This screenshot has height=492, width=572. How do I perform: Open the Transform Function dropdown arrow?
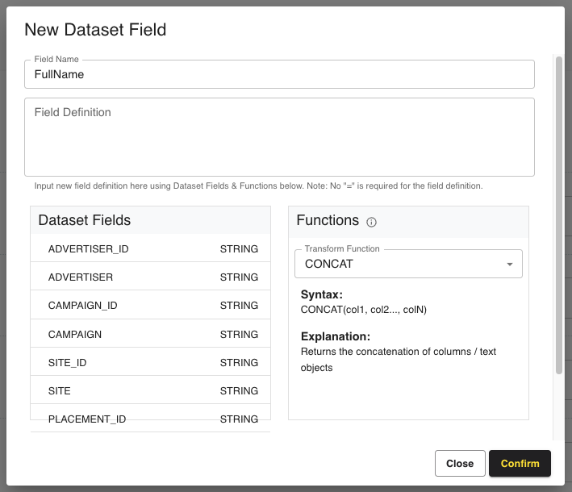[x=509, y=265]
